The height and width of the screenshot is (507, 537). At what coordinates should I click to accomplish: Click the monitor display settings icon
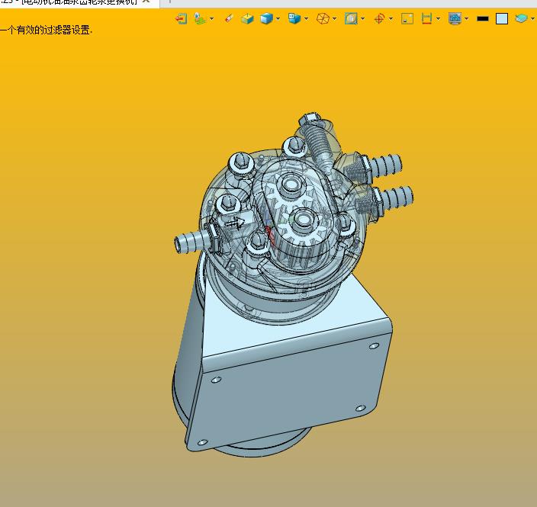tap(455, 18)
